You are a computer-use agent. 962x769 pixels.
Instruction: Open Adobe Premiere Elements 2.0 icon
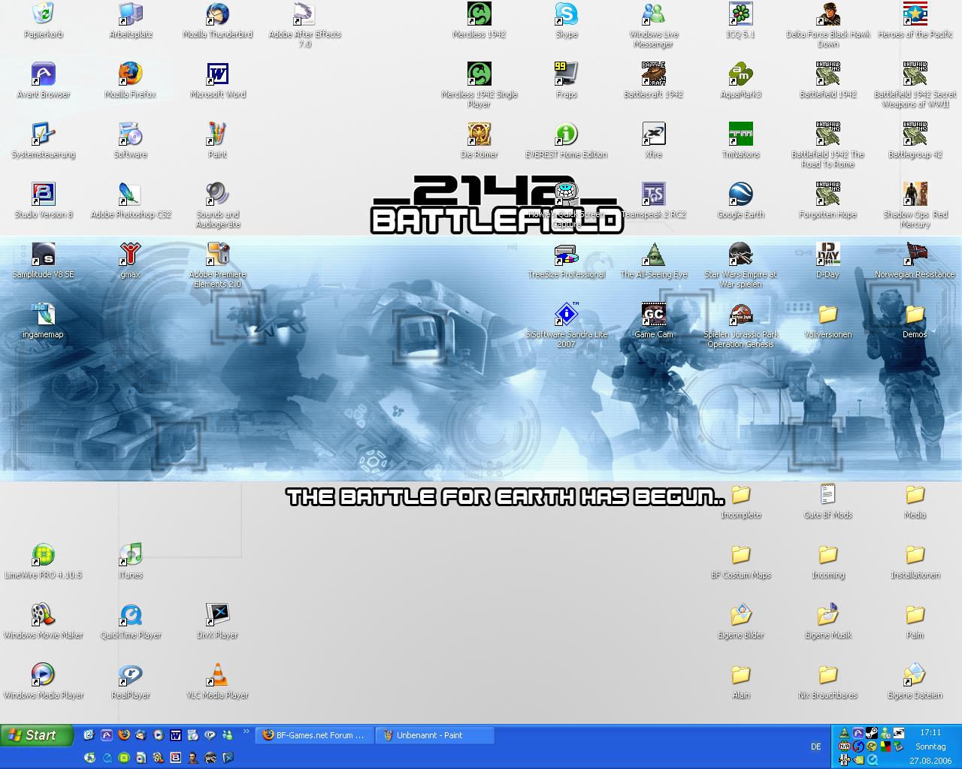coord(218,254)
